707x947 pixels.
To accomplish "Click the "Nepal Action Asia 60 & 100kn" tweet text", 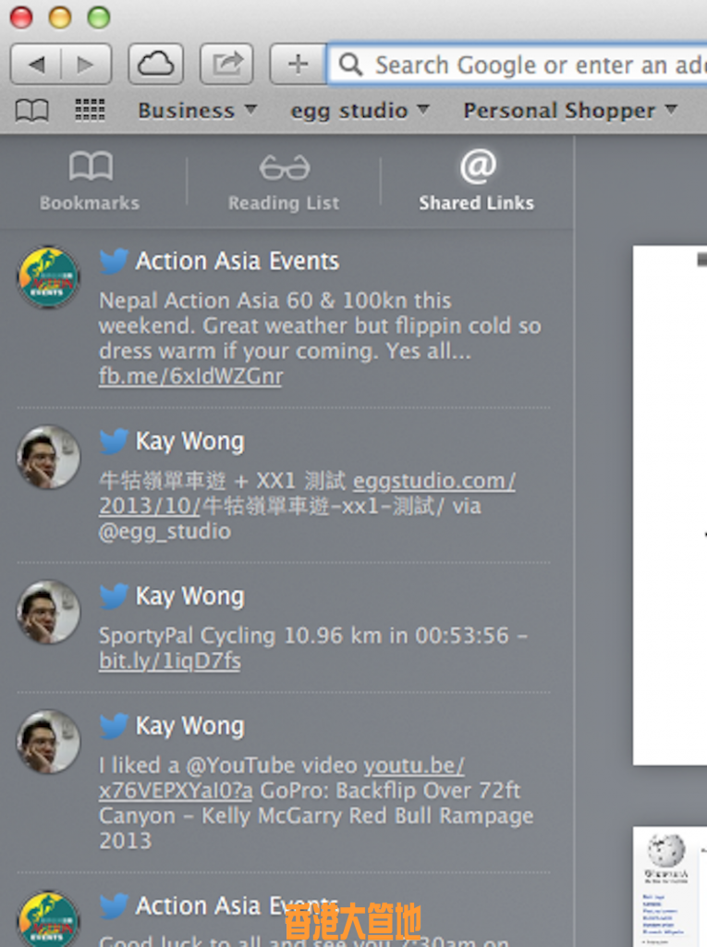I will [x=274, y=301].
